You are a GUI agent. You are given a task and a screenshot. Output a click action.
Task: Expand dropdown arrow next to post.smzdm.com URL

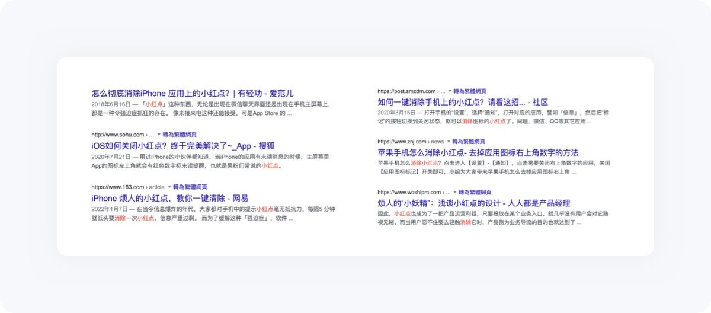point(450,91)
